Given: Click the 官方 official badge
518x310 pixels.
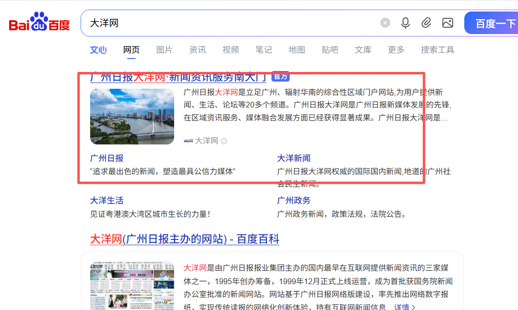Looking at the screenshot, I should pos(280,76).
